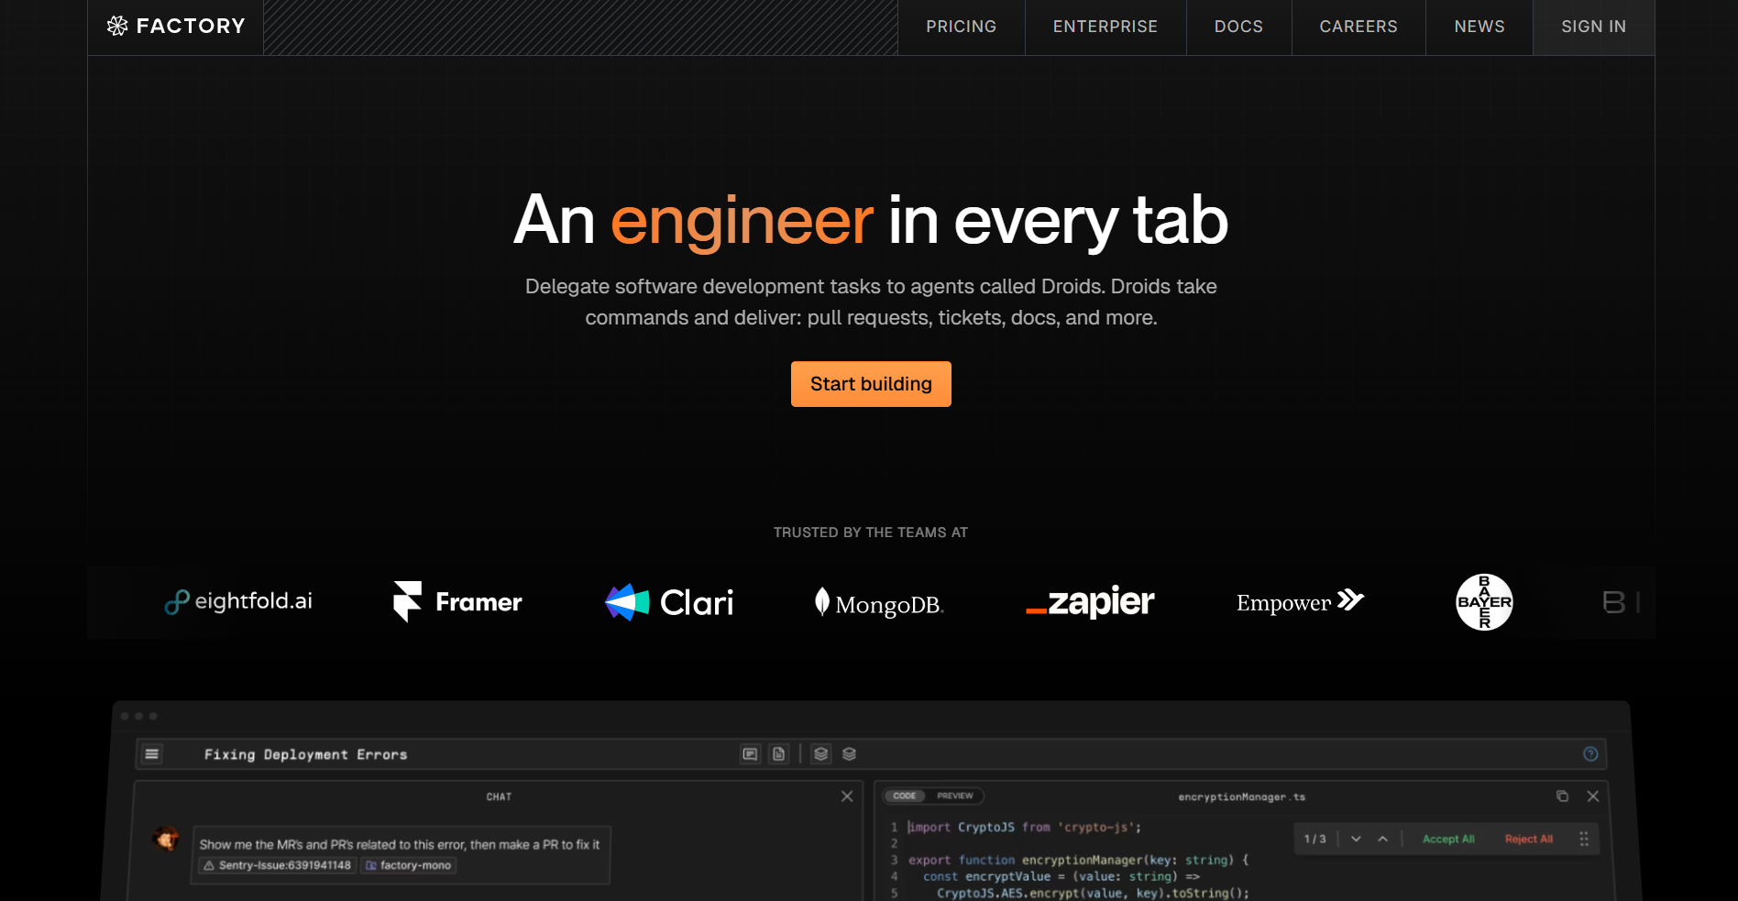Visit the Careers page
The image size is (1738, 901).
1358,27
